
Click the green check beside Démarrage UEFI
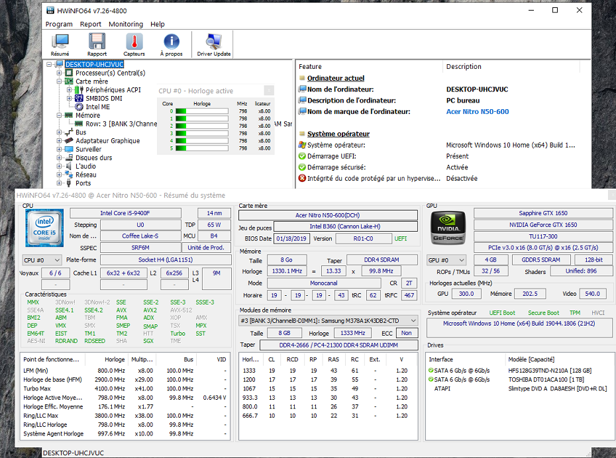(x=302, y=156)
